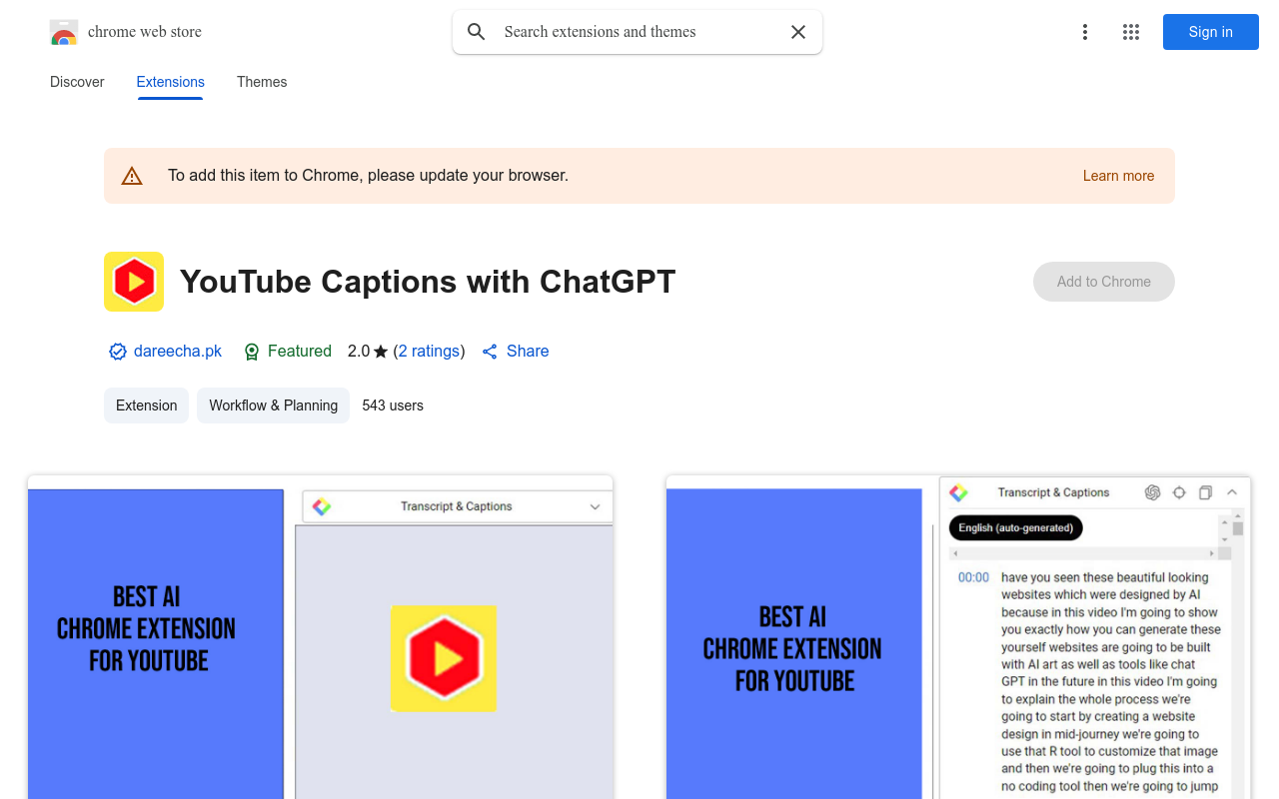Click the 2.0 rating value
This screenshot has height=799, width=1279.
359,352
